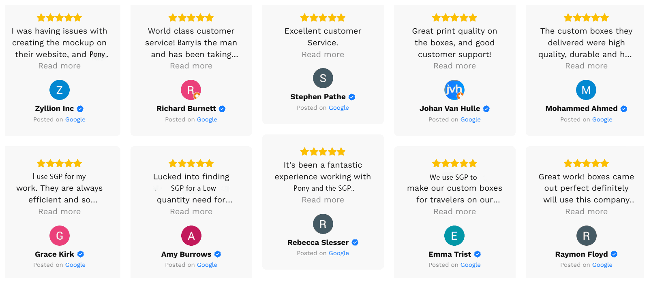Click Emma Trist's teal E avatar
649x283 pixels.
pos(454,236)
